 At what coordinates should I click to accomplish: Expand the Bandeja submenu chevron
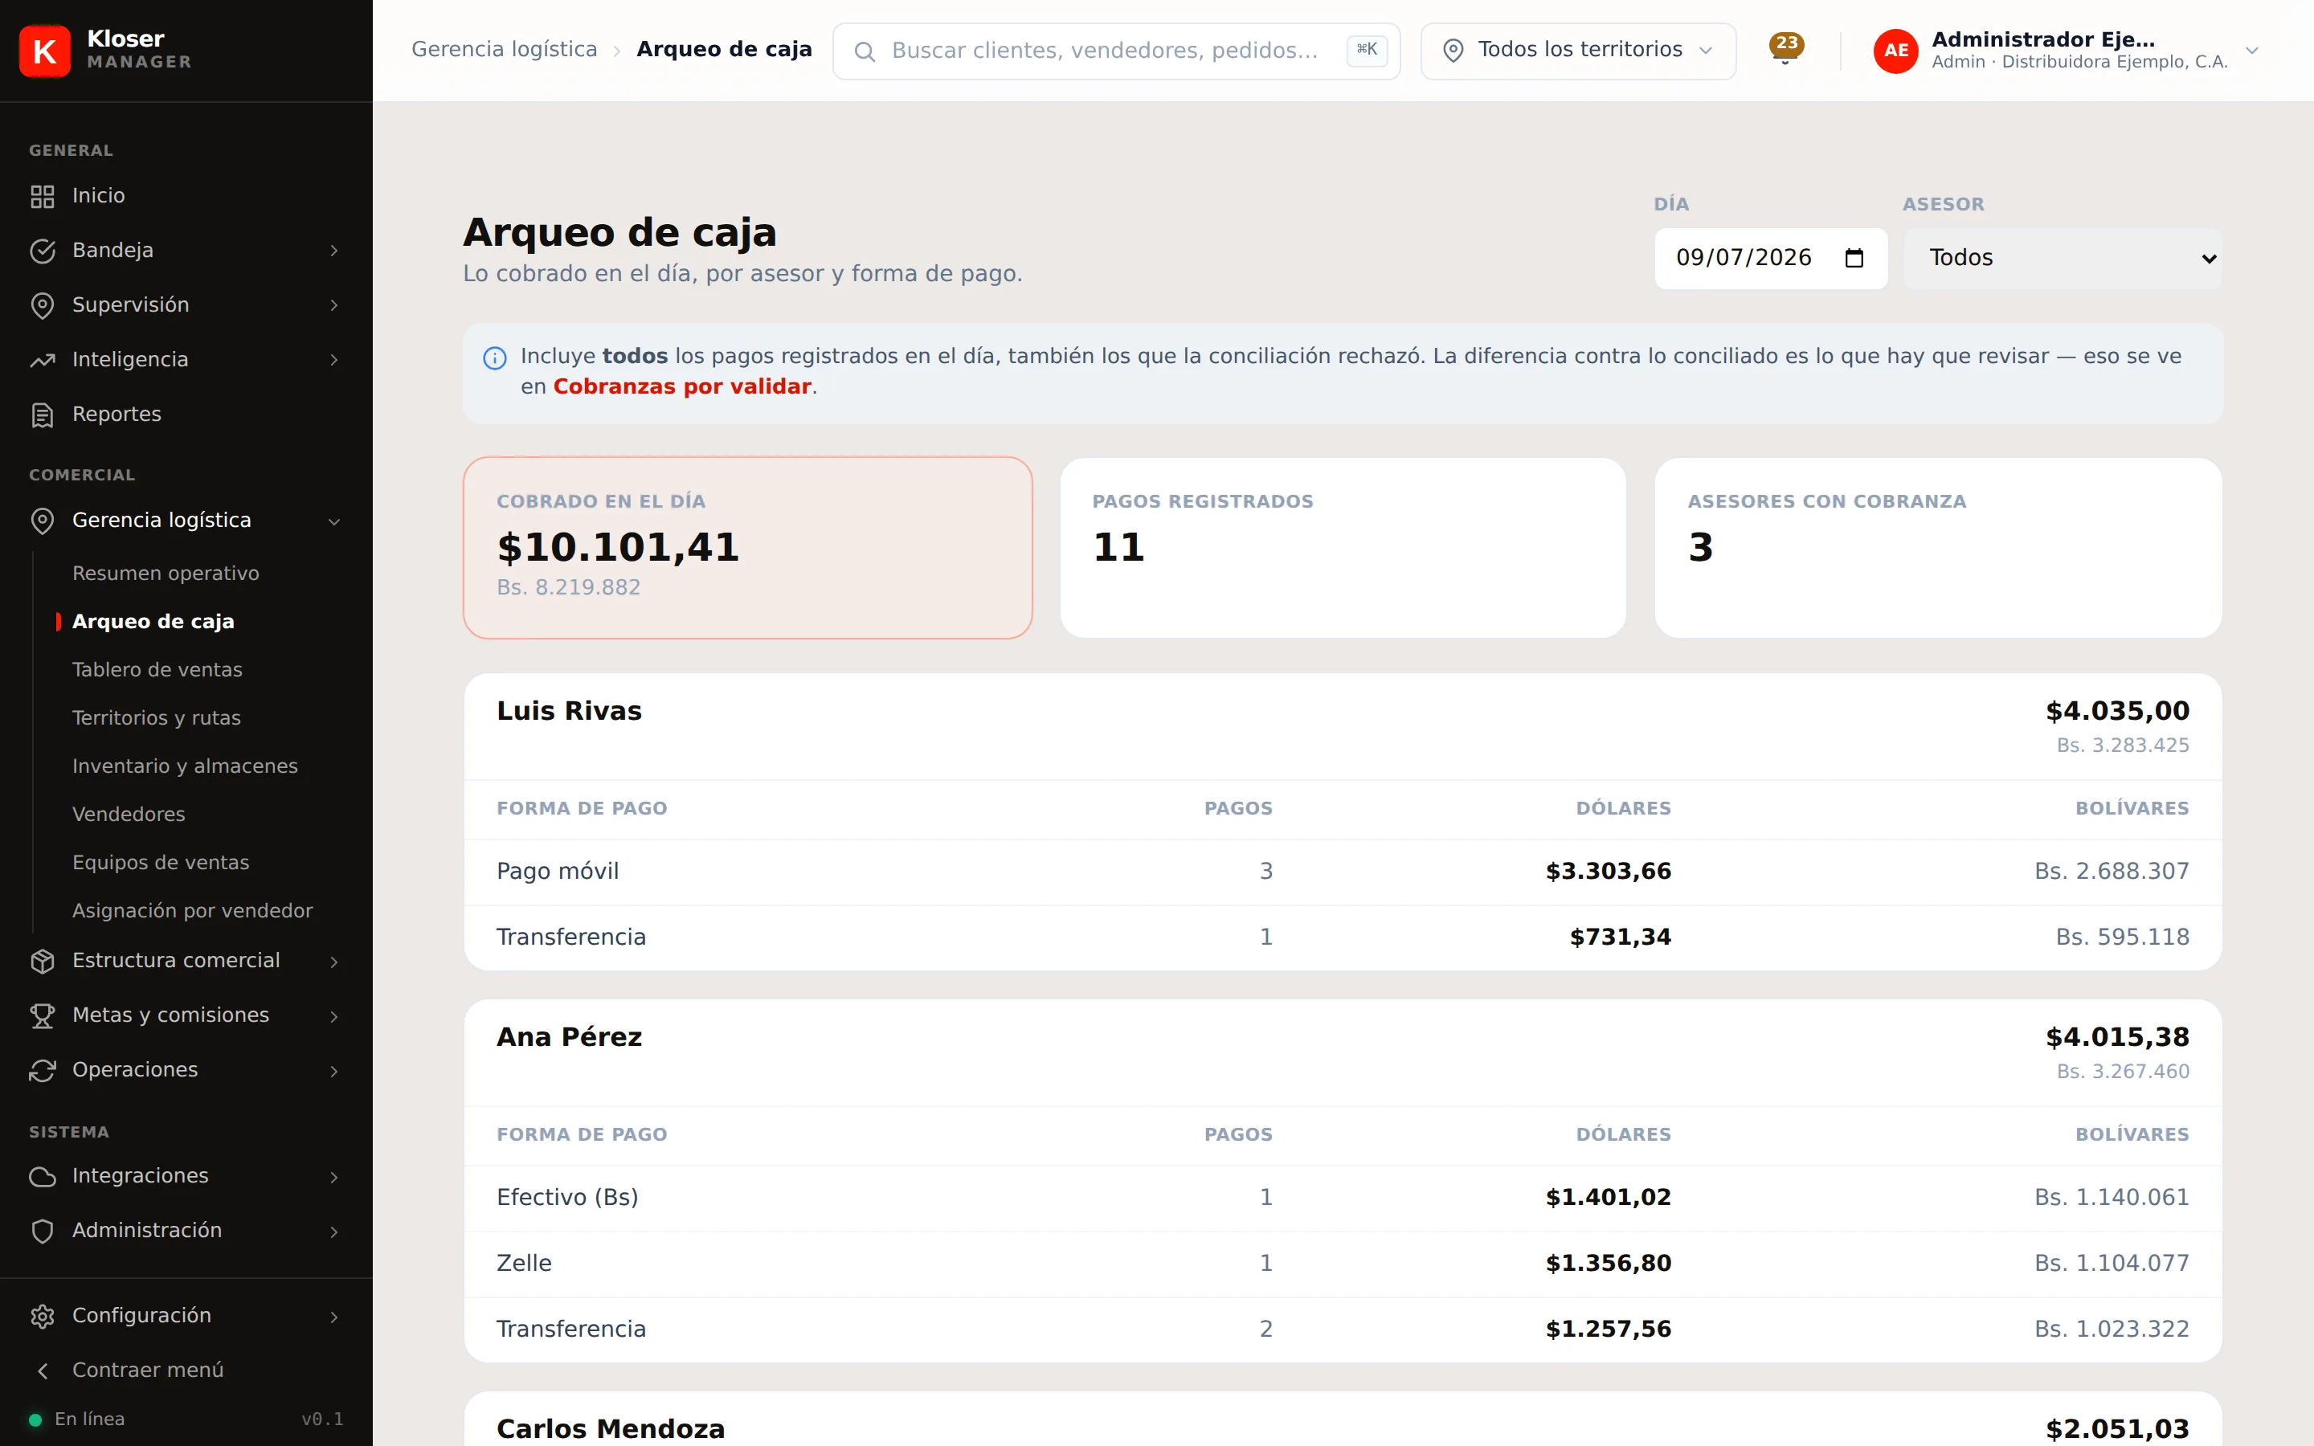coord(333,251)
